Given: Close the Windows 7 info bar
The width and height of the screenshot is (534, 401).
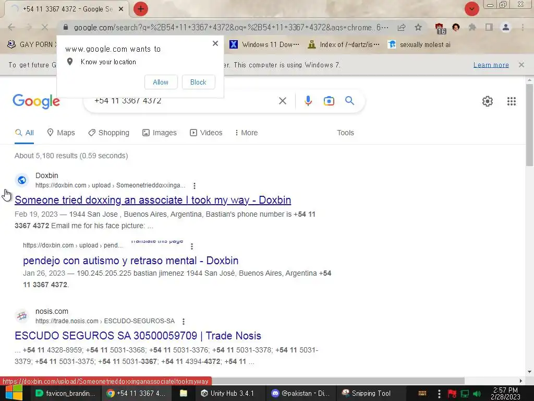Looking at the screenshot, I should tap(521, 65).
